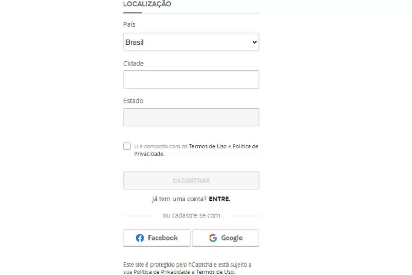Open Termos de Uso link beside checkbox
Viewport: 412px width, 275px height.
208,146
